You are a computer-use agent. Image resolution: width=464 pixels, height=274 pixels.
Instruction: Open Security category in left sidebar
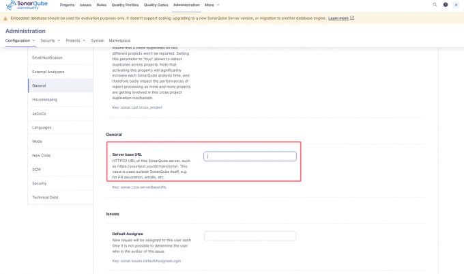60,183
